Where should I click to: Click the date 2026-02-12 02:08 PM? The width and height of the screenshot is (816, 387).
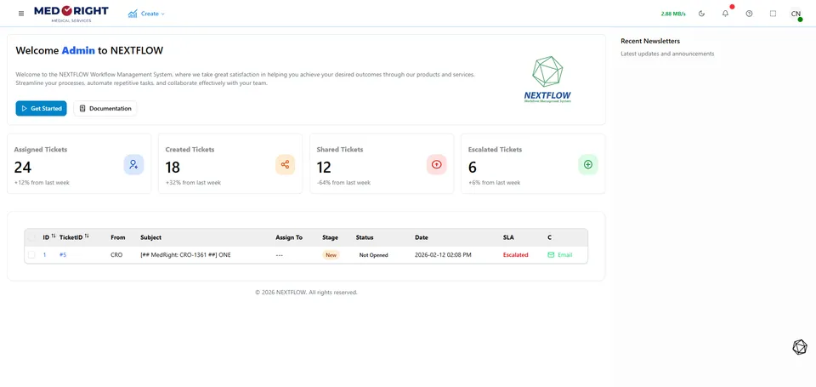(x=443, y=254)
